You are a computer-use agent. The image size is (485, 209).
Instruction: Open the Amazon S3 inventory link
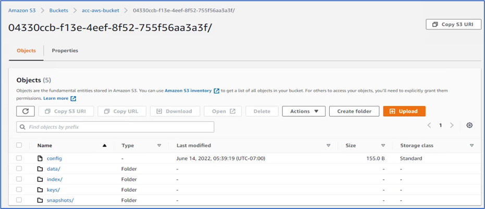click(188, 91)
